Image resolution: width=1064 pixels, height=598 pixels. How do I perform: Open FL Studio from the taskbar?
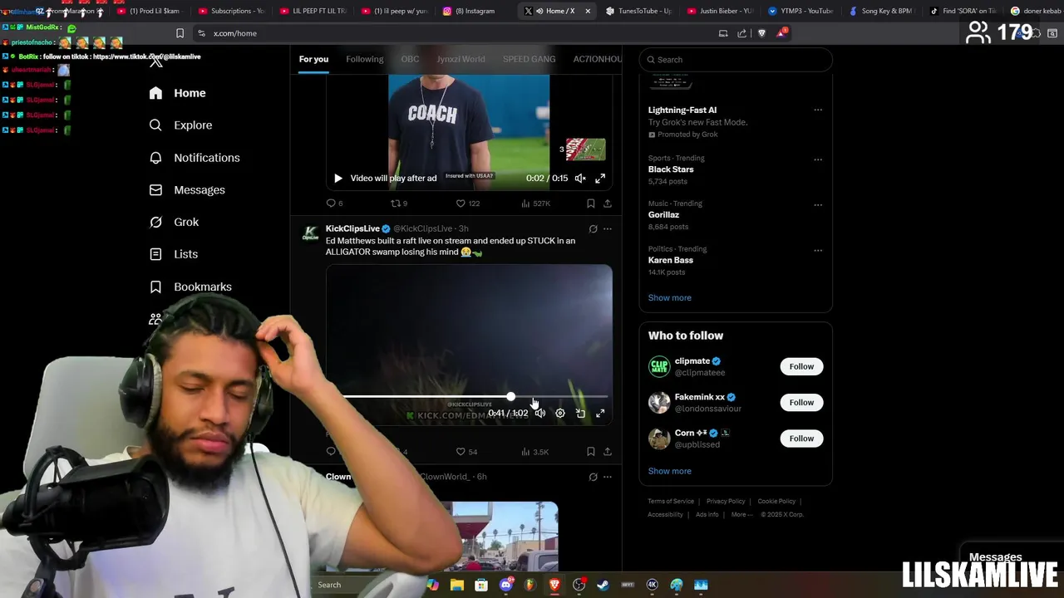click(x=530, y=585)
